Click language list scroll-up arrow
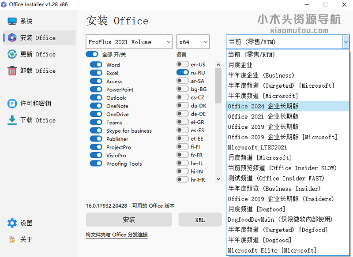 click(x=218, y=65)
